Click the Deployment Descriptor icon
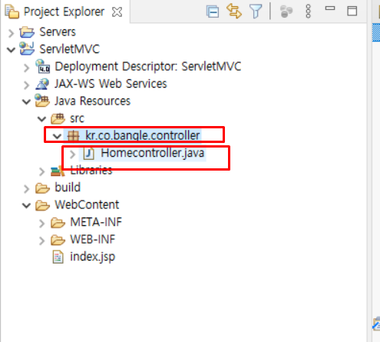The image size is (380, 342). [42, 66]
